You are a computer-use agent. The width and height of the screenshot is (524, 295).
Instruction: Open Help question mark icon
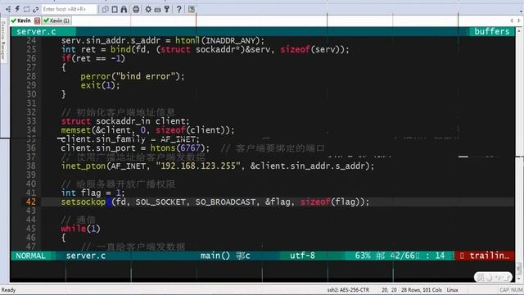click(178, 9)
